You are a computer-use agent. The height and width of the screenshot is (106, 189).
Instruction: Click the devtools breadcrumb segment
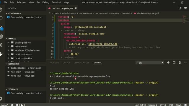point(126,13)
